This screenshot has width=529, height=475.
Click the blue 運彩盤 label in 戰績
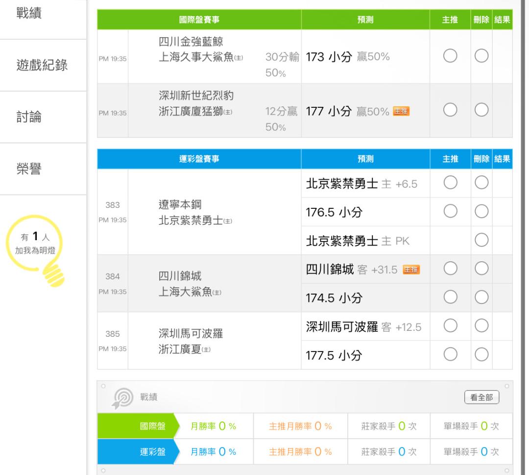152,451
